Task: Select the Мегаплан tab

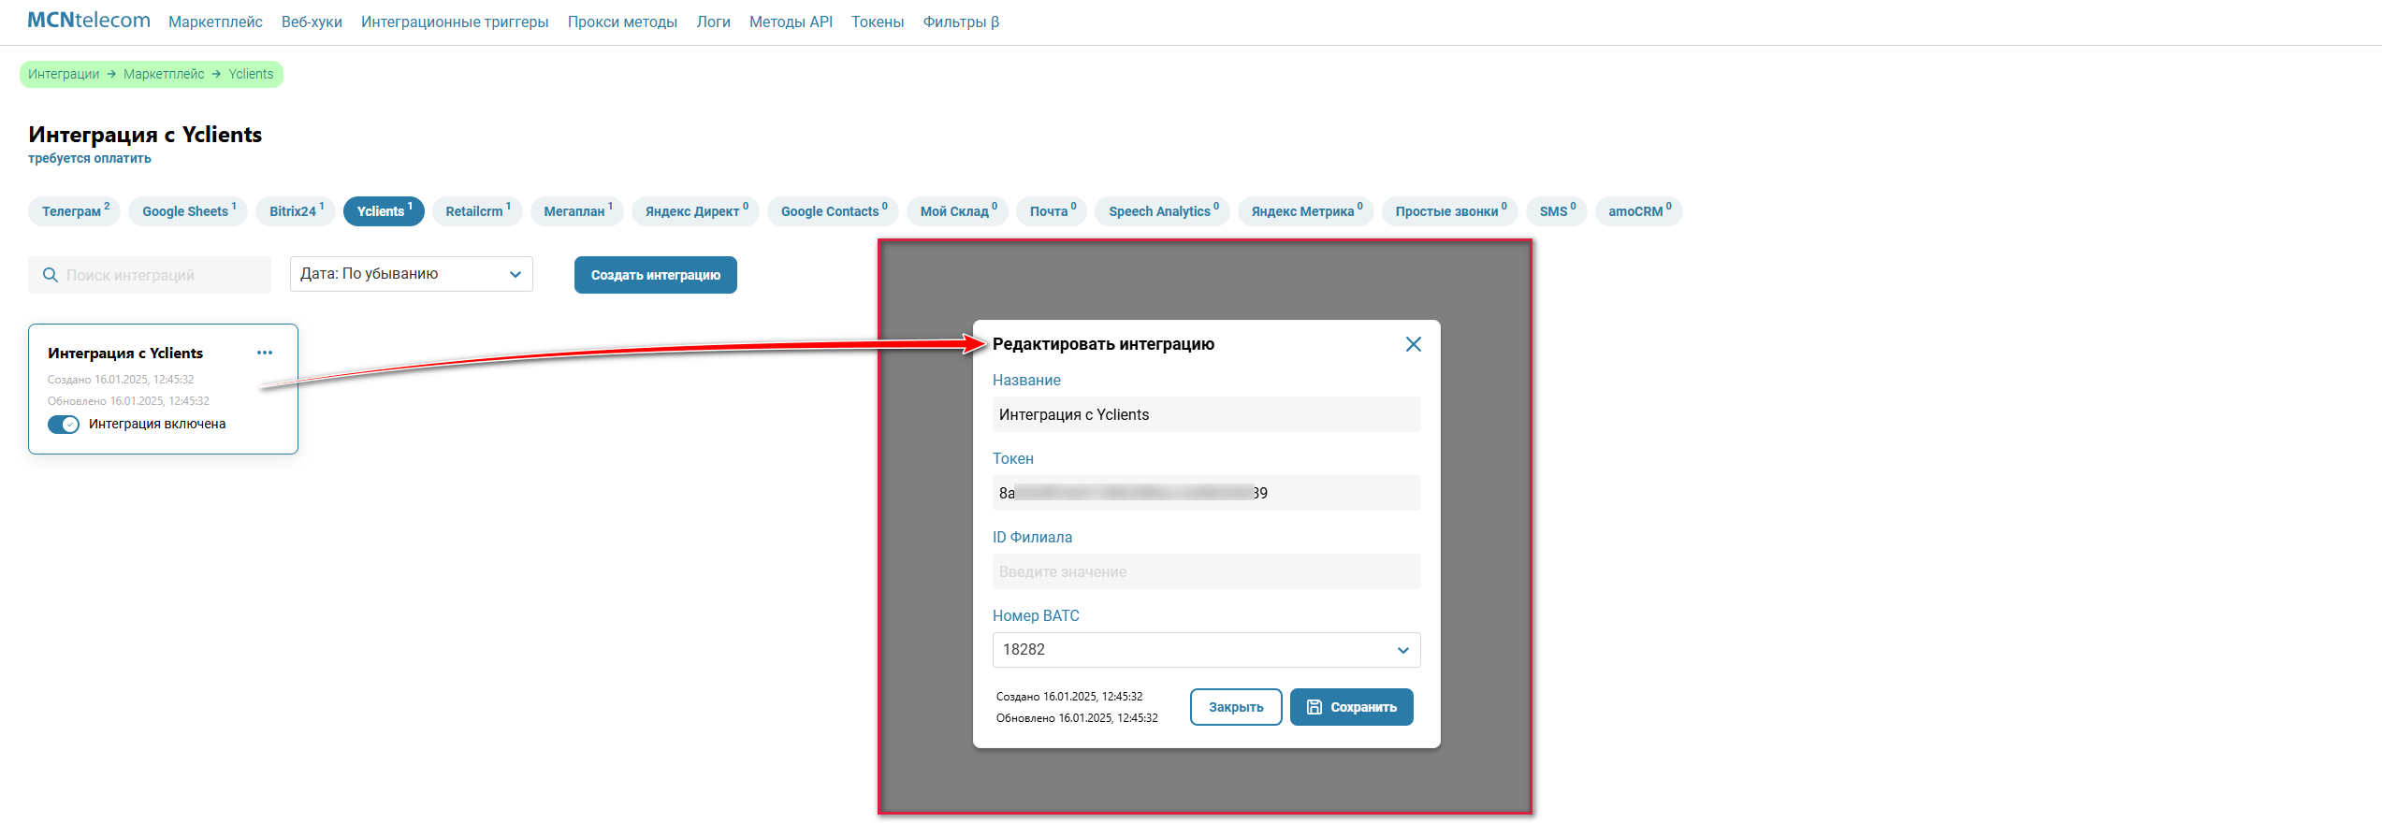Action: (x=577, y=211)
